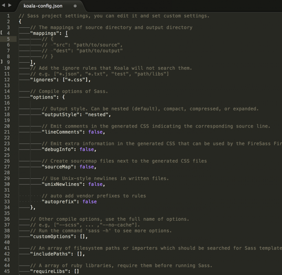Click the opening brace on line 2
The image size is (282, 275).
pyautogui.click(x=20, y=22)
